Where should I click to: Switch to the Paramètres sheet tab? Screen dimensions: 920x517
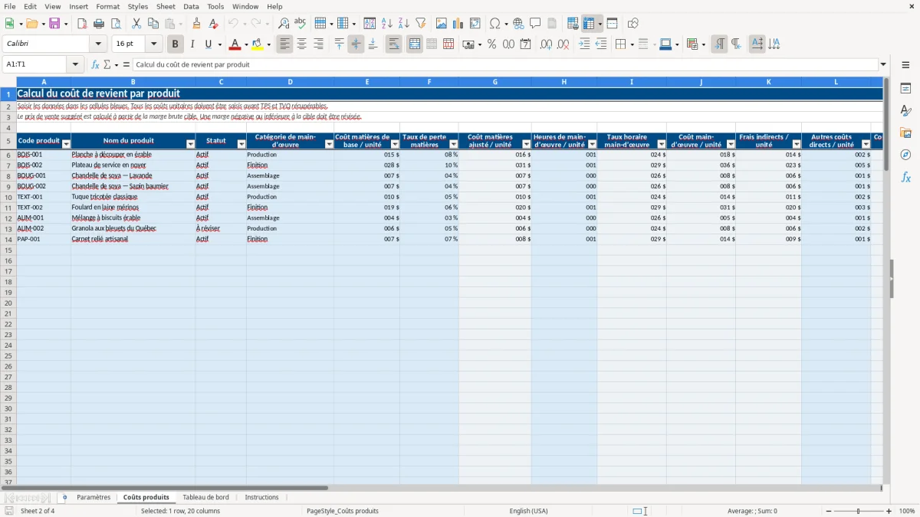[94, 498]
